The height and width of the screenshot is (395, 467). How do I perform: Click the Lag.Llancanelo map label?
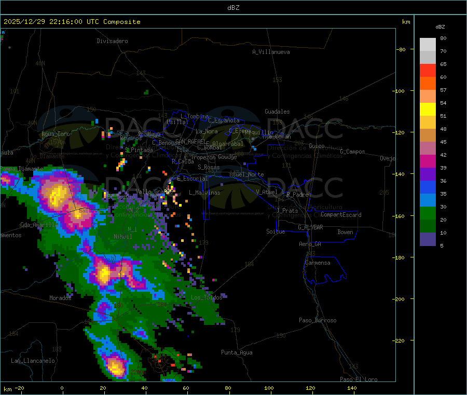pos(33,361)
